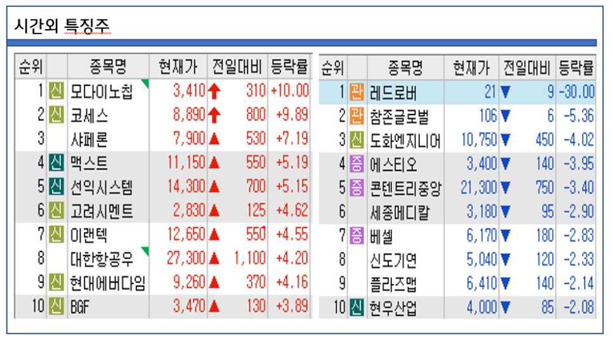
Task: Click the purple 증 badge beside 베셀
Action: [357, 236]
